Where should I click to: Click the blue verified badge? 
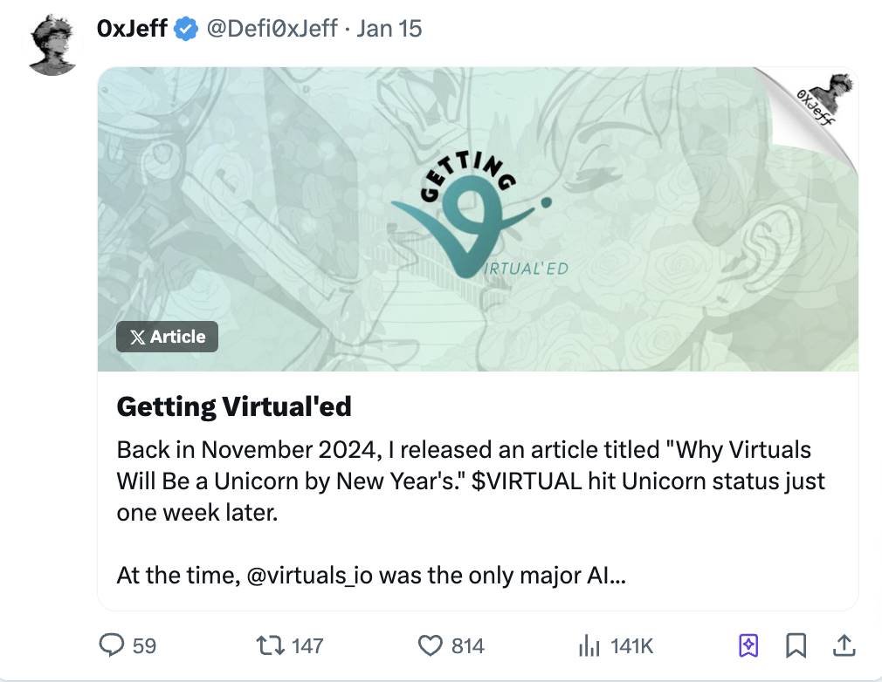click(x=185, y=29)
